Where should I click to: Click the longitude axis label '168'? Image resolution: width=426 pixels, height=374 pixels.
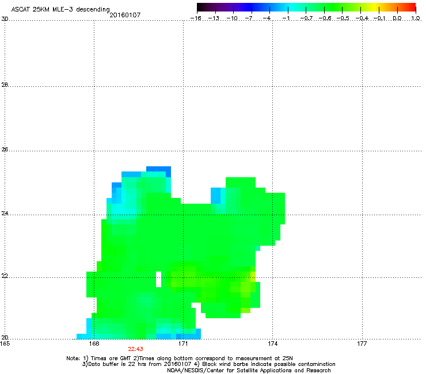coord(94,344)
